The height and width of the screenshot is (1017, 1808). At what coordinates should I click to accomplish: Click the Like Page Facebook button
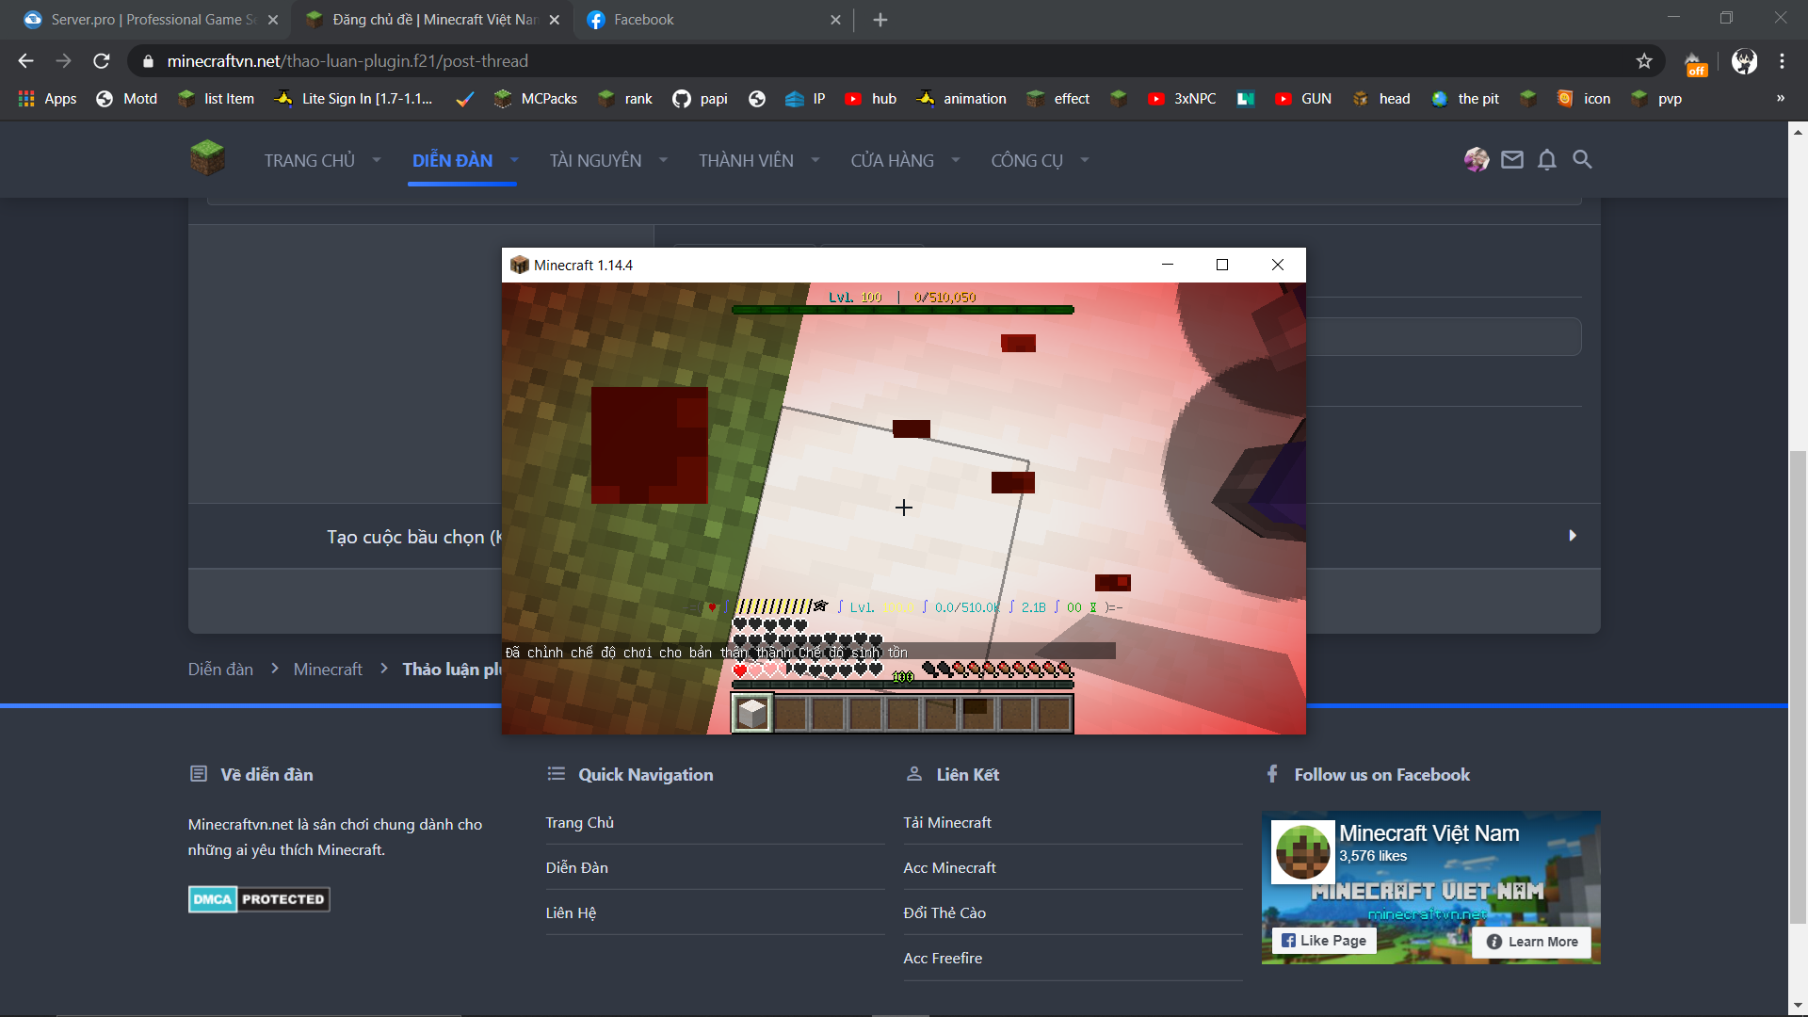[1324, 941]
